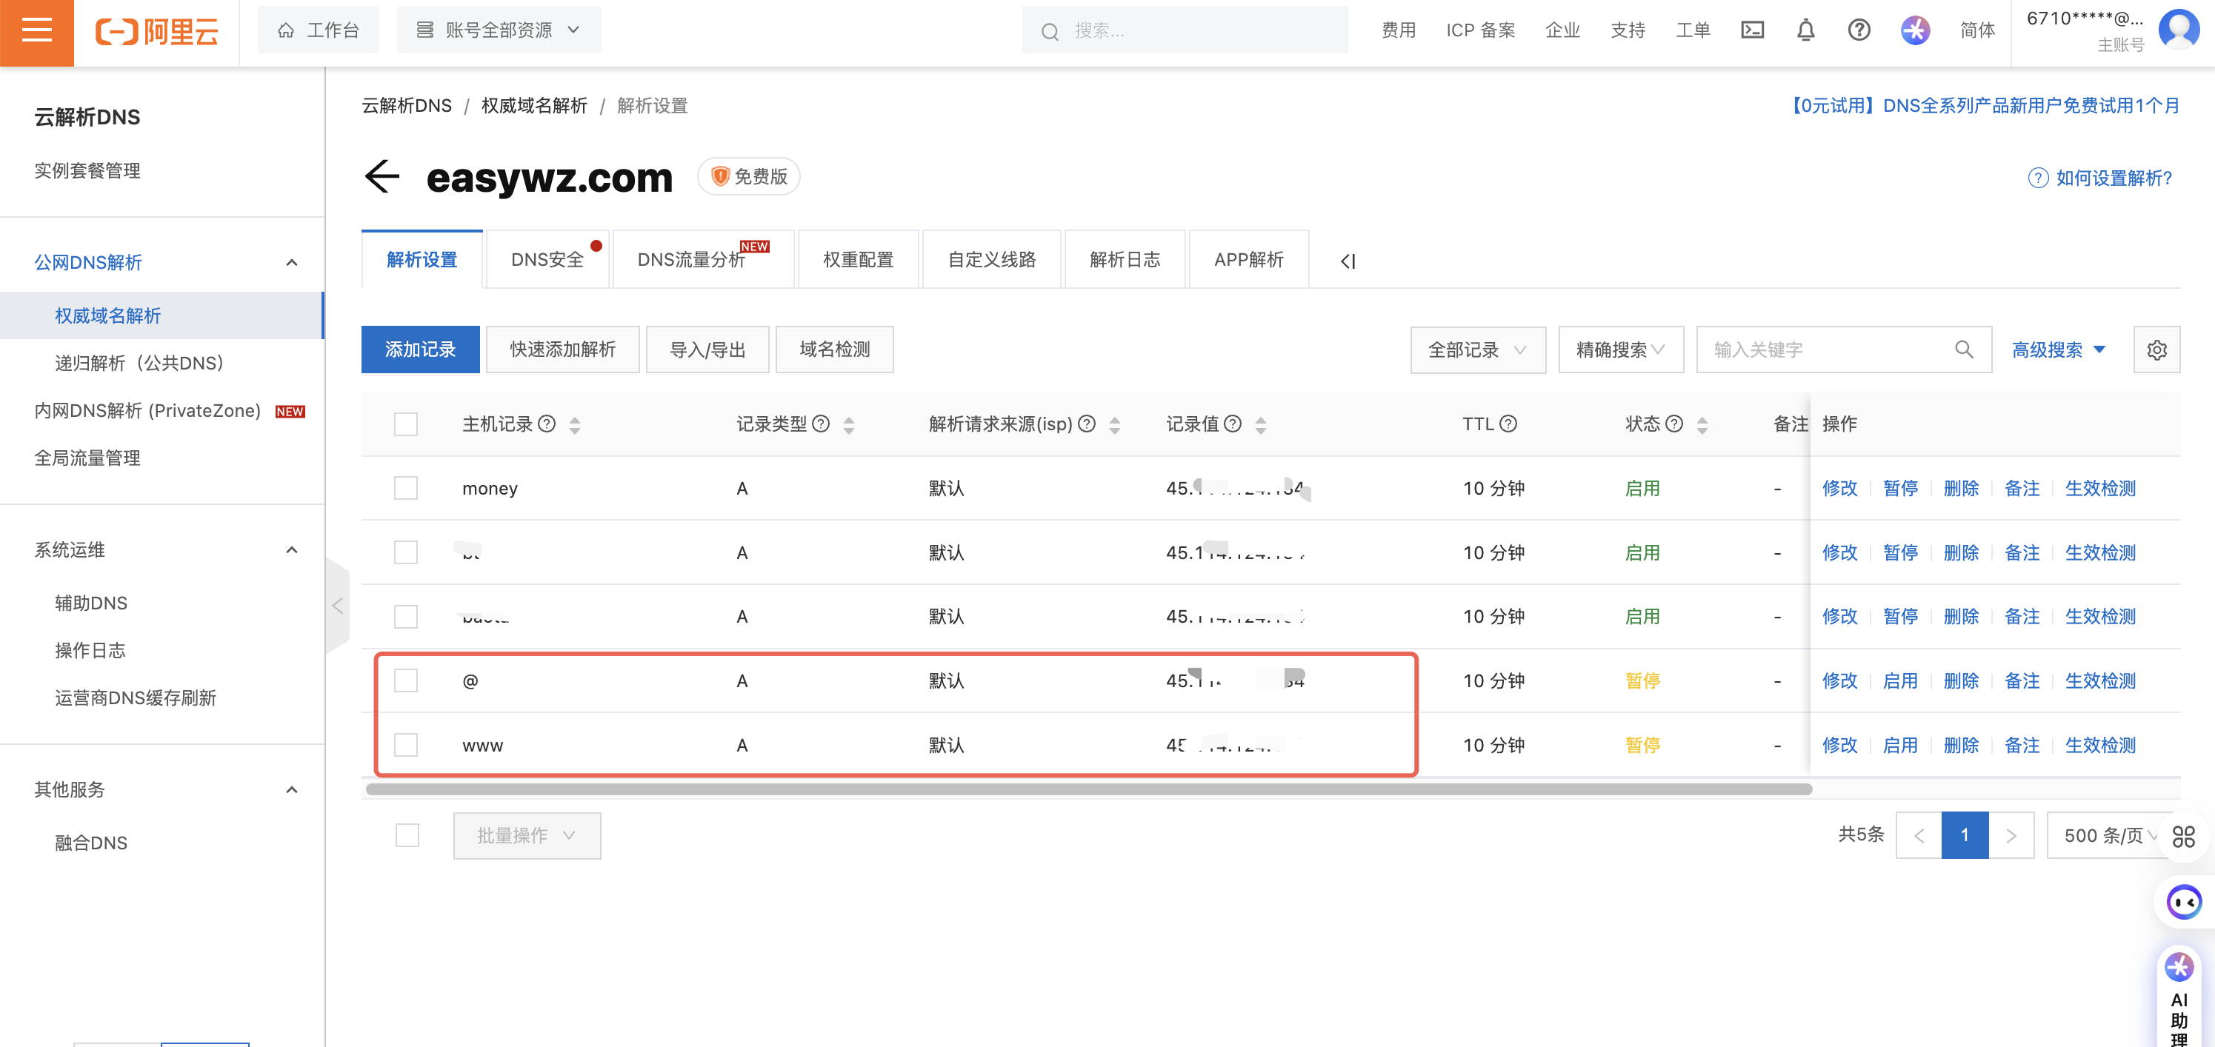Viewport: 2215px width, 1047px height.
Task: Toggle the select-all checkbox in table header
Action: tap(405, 424)
